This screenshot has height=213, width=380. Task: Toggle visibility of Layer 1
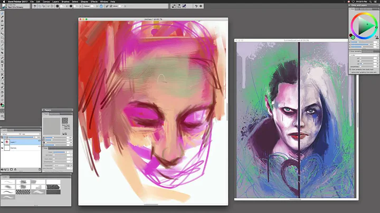(x=2, y=142)
